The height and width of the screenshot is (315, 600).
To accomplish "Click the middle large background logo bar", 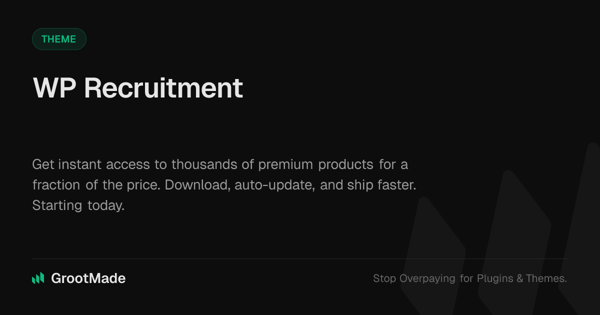I will click(x=515, y=235).
